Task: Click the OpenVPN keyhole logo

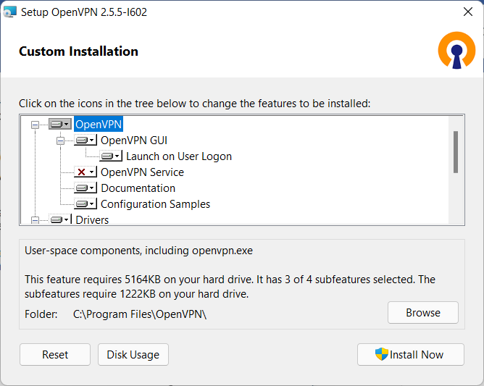Action: coord(456,51)
